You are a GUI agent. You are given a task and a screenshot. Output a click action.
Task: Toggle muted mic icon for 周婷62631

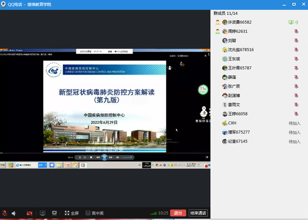click(296, 31)
